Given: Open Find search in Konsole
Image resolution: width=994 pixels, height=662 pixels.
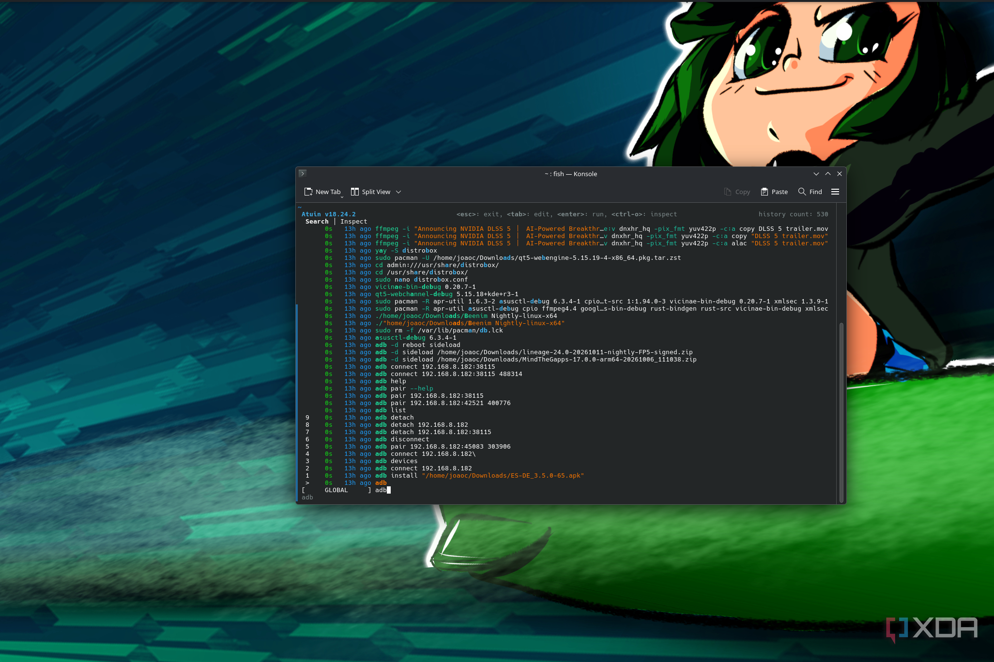Looking at the screenshot, I should (x=810, y=192).
